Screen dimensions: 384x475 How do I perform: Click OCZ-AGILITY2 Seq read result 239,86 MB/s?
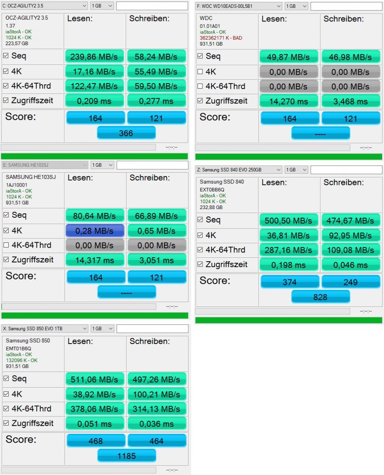pos(94,57)
